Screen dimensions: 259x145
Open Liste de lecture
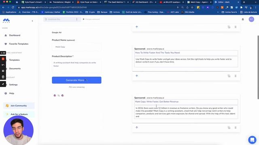(x=248, y=12)
